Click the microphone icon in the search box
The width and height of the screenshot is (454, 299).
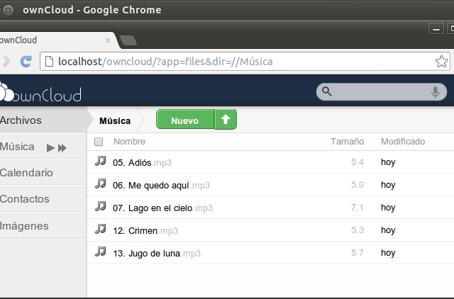[x=435, y=92]
